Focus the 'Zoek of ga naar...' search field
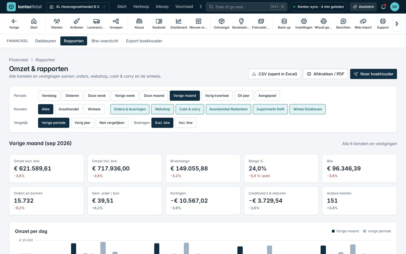The width and height of the screenshot is (406, 254). coord(247,7)
